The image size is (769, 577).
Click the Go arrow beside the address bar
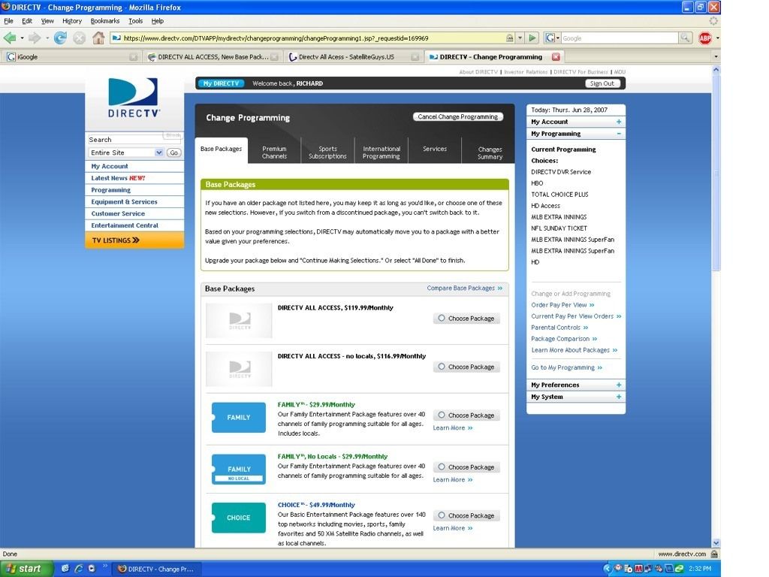[x=532, y=38]
